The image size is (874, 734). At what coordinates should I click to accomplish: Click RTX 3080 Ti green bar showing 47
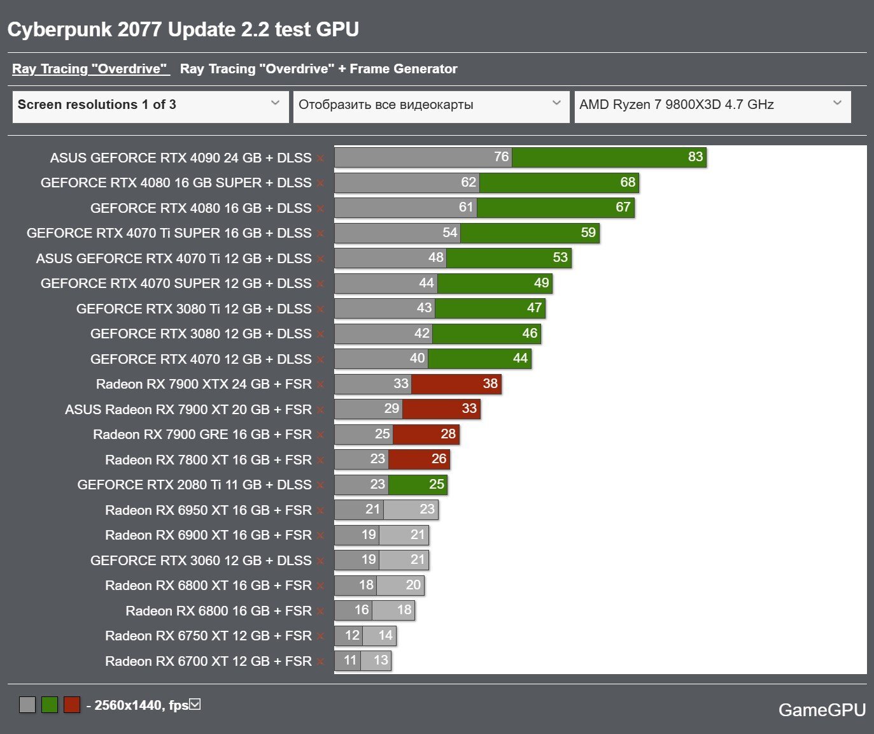tap(490, 308)
